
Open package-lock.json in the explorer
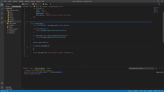[13, 29]
